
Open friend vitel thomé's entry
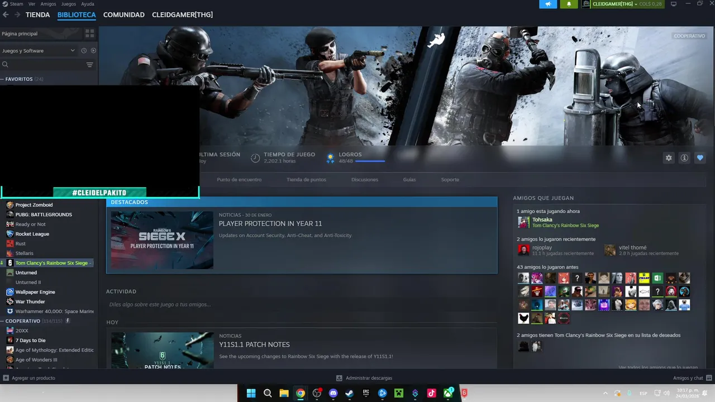(x=641, y=250)
